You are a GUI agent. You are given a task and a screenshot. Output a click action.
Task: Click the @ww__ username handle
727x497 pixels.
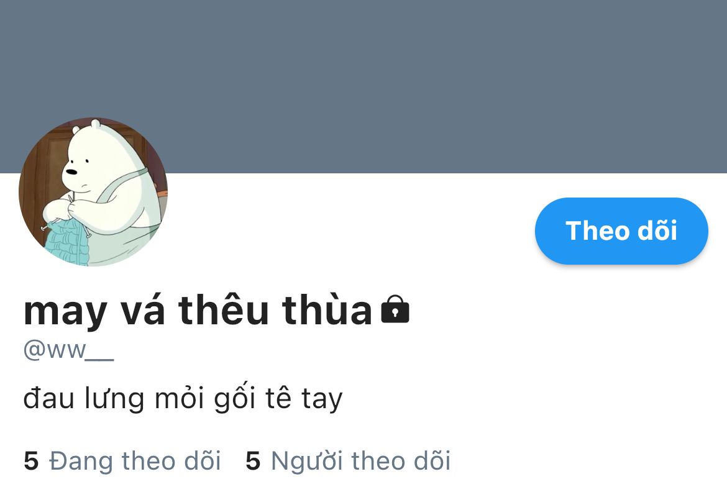point(68,350)
